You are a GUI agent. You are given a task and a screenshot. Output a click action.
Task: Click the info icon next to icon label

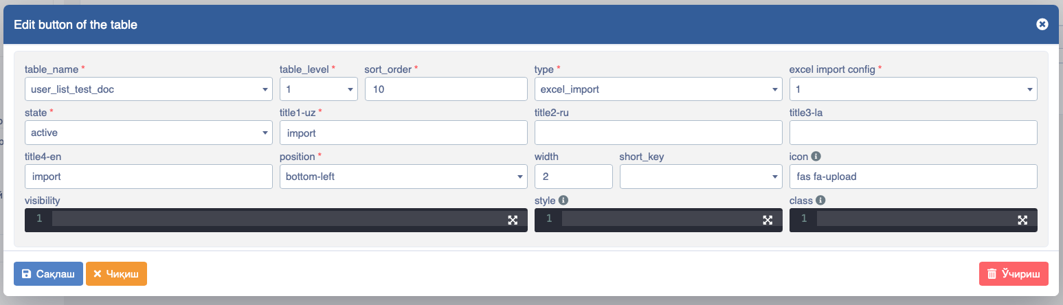pyautogui.click(x=815, y=157)
